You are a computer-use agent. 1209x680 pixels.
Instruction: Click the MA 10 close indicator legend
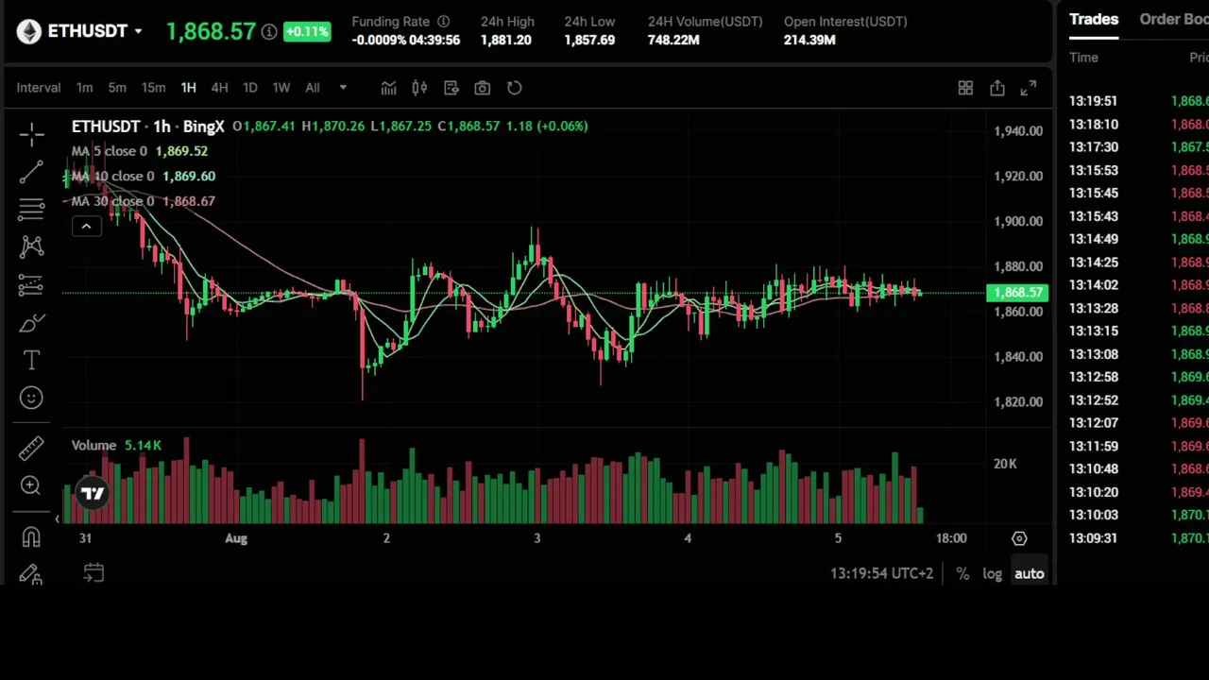coord(144,176)
